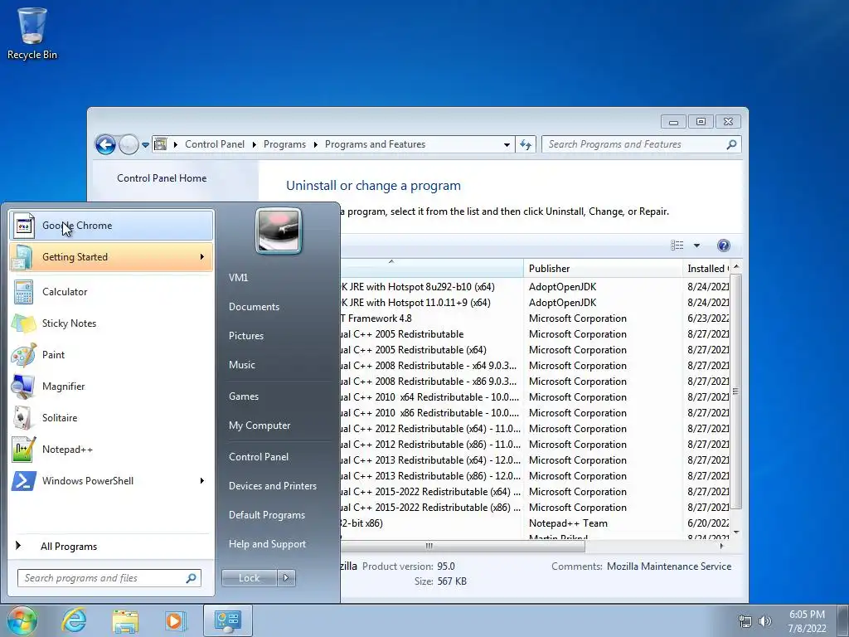This screenshot has width=849, height=637.
Task: Expand the Windows PowerShell jump list arrow
Action: point(202,481)
